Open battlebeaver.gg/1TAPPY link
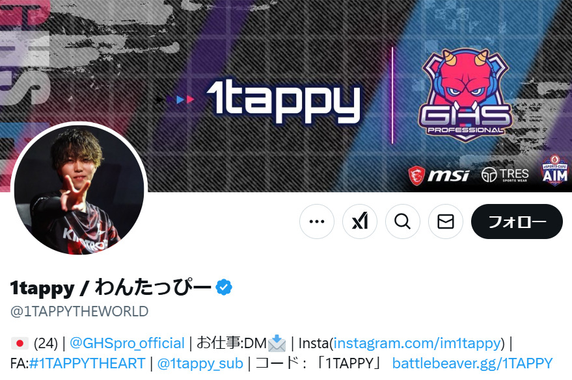 click(x=472, y=363)
